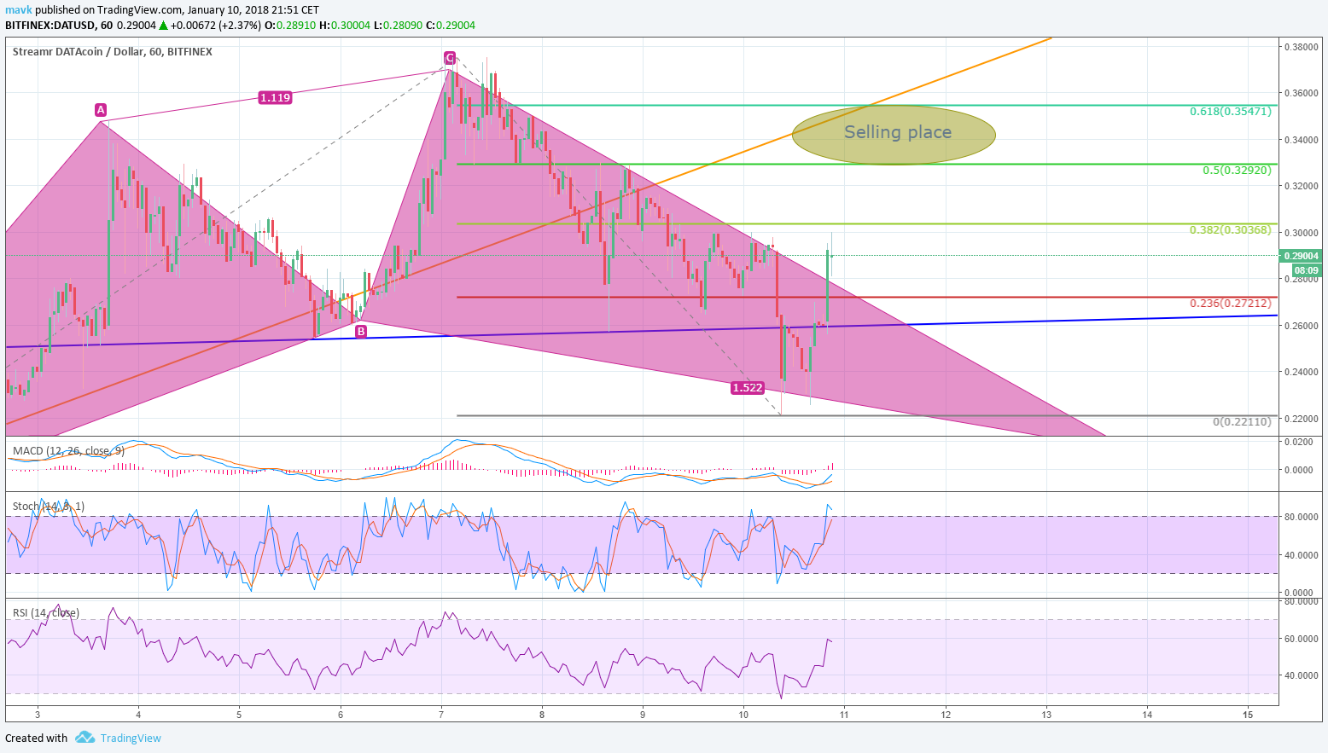Image resolution: width=1328 pixels, height=753 pixels.
Task: Click the 0.38000 price axis label
Action: pyautogui.click(x=1302, y=47)
